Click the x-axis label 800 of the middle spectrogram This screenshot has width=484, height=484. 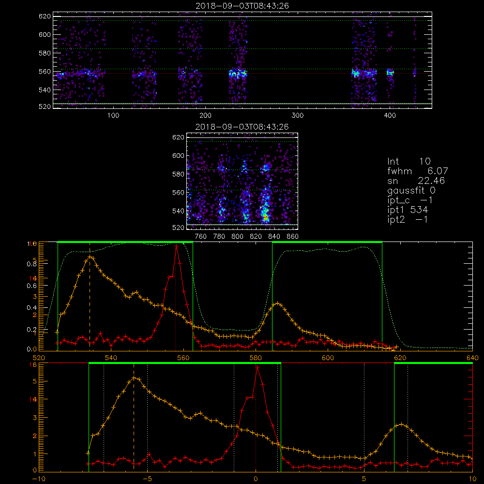237,237
